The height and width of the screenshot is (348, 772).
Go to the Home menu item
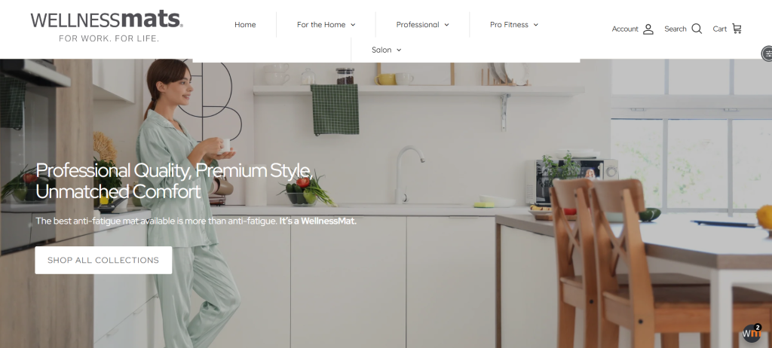tap(245, 25)
